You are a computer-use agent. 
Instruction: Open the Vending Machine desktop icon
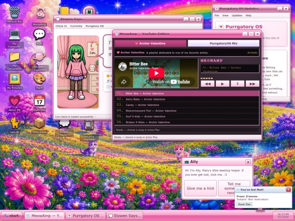[x=89, y=131]
